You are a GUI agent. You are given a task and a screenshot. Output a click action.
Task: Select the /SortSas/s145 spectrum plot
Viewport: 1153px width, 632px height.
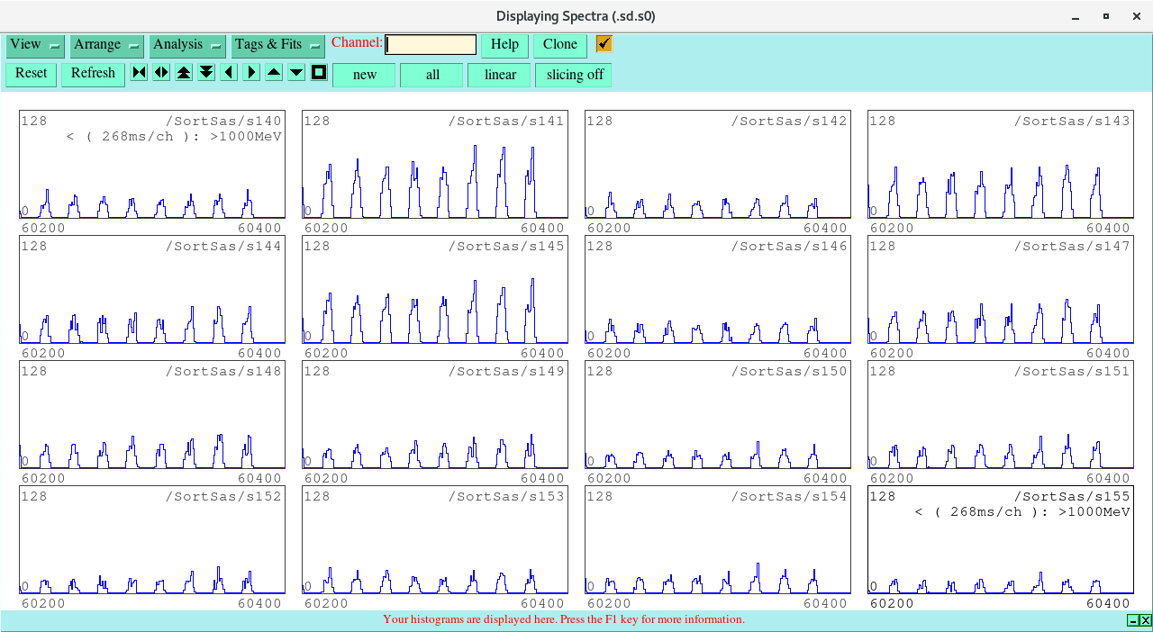click(434, 290)
